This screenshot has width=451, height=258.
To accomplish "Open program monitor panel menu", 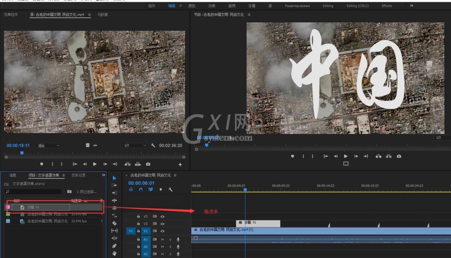I will click(x=249, y=15).
